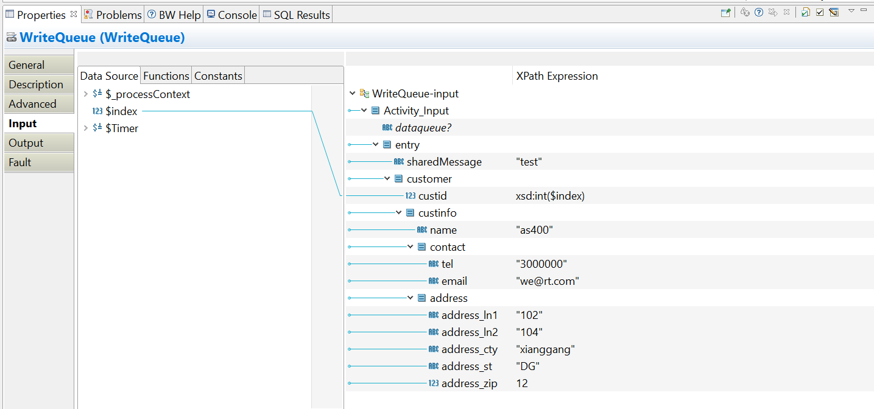Click the pin properties view icon
The height and width of the screenshot is (409, 874).
[725, 12]
